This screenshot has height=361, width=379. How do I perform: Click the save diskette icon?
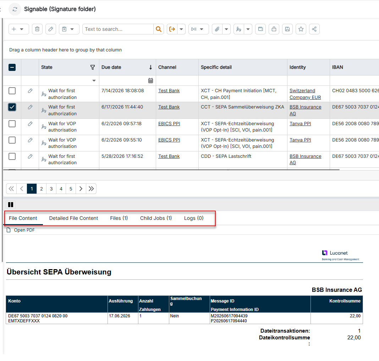point(287,29)
